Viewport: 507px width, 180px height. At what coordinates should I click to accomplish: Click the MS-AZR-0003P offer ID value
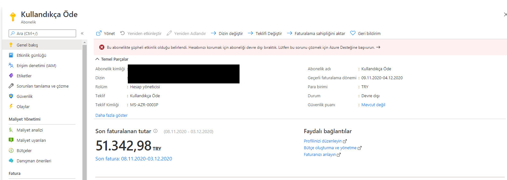pyautogui.click(x=144, y=105)
